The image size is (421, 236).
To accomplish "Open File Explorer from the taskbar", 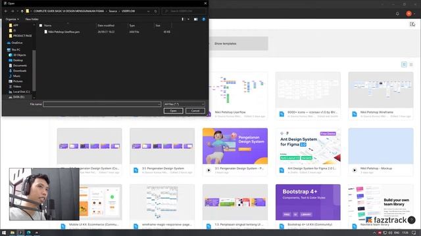I will coord(12,233).
